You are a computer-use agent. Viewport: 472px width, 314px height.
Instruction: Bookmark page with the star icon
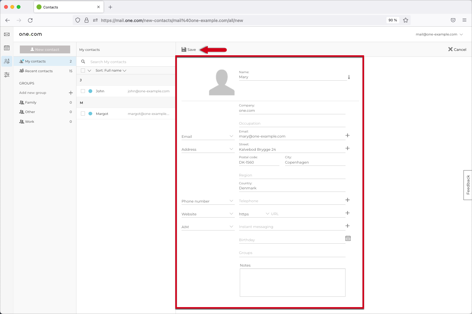coord(406,20)
